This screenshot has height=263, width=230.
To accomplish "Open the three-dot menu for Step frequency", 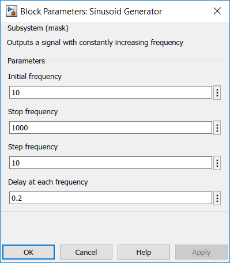I will pos(217,163).
